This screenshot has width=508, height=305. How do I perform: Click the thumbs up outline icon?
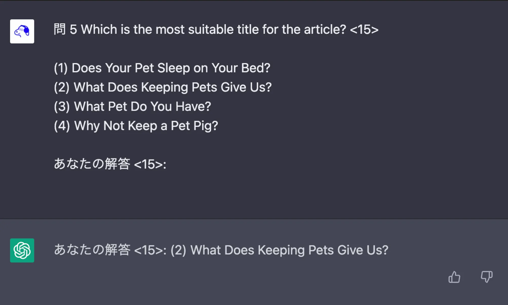point(455,277)
